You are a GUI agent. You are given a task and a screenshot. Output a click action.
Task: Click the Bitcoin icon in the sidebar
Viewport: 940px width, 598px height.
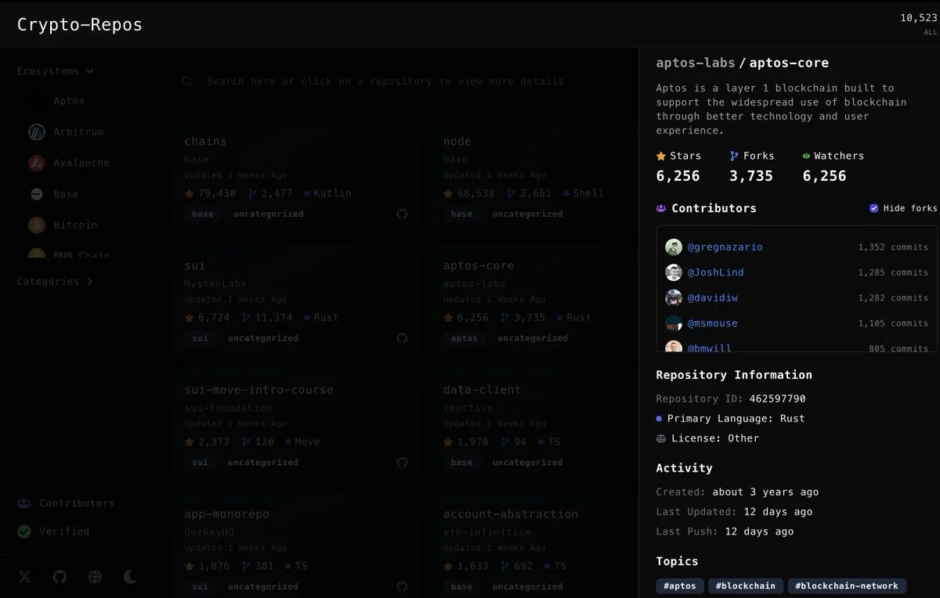click(36, 225)
